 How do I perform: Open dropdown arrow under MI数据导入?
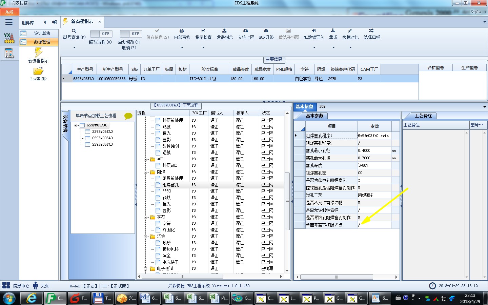[x=313, y=48]
